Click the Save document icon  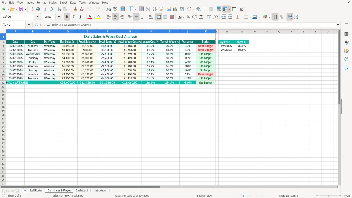pos(21,9)
